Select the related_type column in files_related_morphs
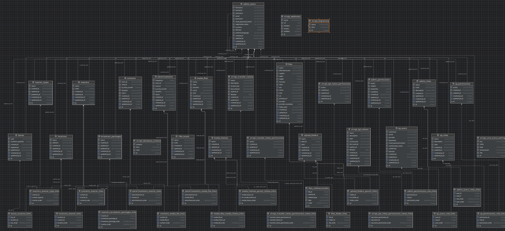This screenshot has width=505, height=231. 312,197
